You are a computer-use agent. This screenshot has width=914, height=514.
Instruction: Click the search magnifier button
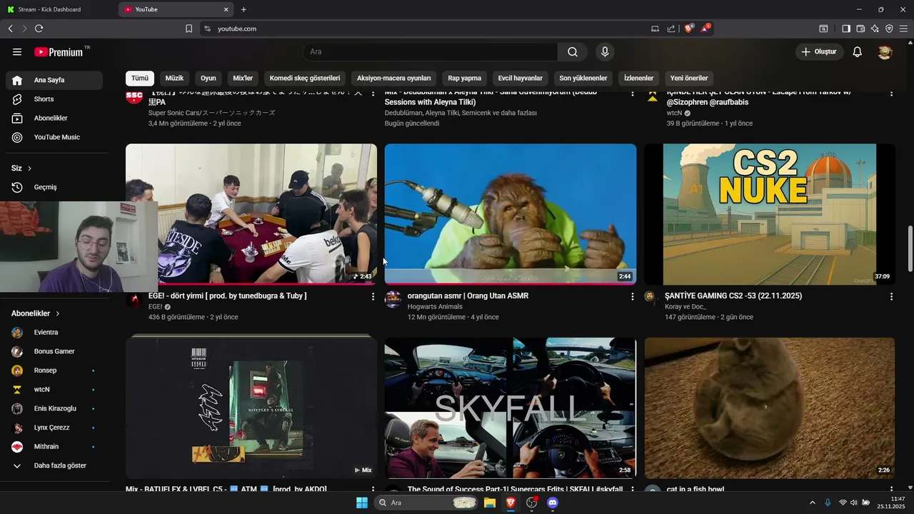click(573, 51)
